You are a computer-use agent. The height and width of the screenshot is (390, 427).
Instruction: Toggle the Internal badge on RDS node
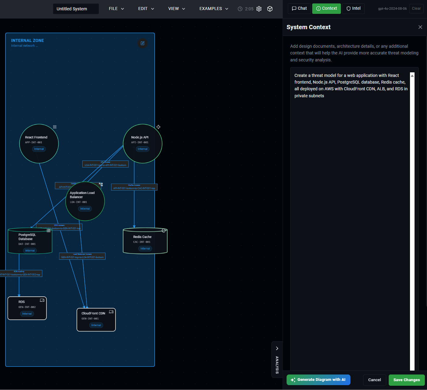click(27, 313)
